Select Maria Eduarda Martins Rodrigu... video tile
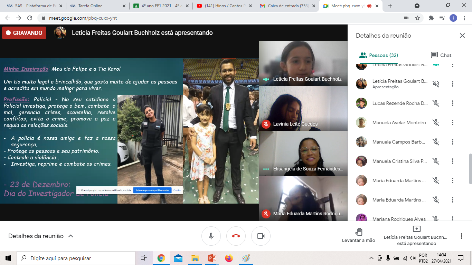 pyautogui.click(x=303, y=198)
